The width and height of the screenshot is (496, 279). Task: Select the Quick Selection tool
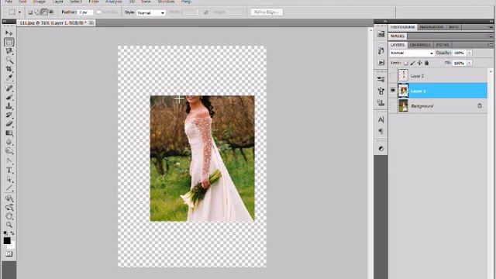pyautogui.click(x=9, y=60)
